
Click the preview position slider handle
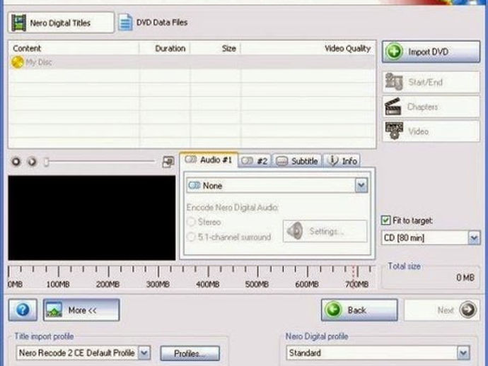tap(46, 162)
